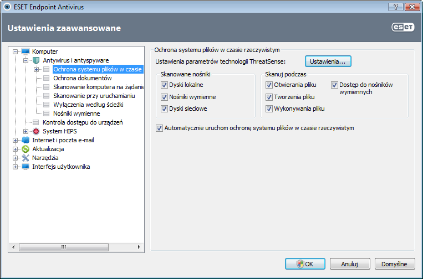Toggle Nośniki wymienne checkbox under Skanowane nośniki
This screenshot has height=279, width=423.
[x=164, y=97]
